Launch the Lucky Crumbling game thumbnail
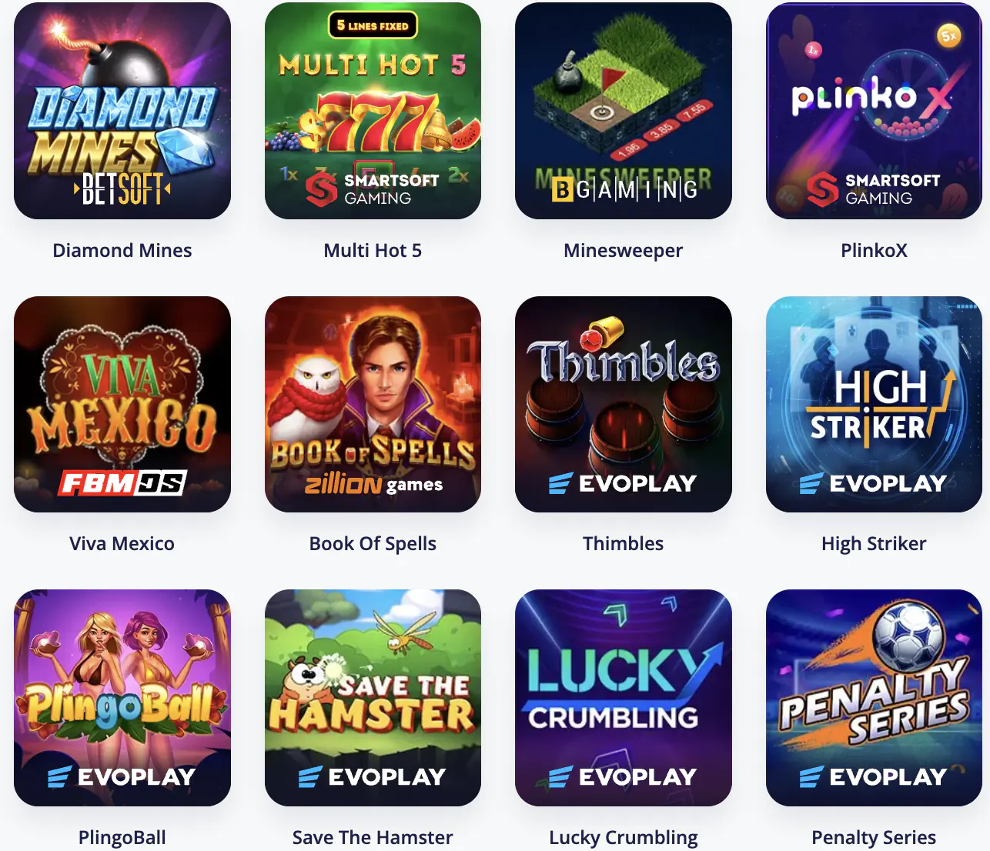The width and height of the screenshot is (990, 851). pyautogui.click(x=624, y=698)
